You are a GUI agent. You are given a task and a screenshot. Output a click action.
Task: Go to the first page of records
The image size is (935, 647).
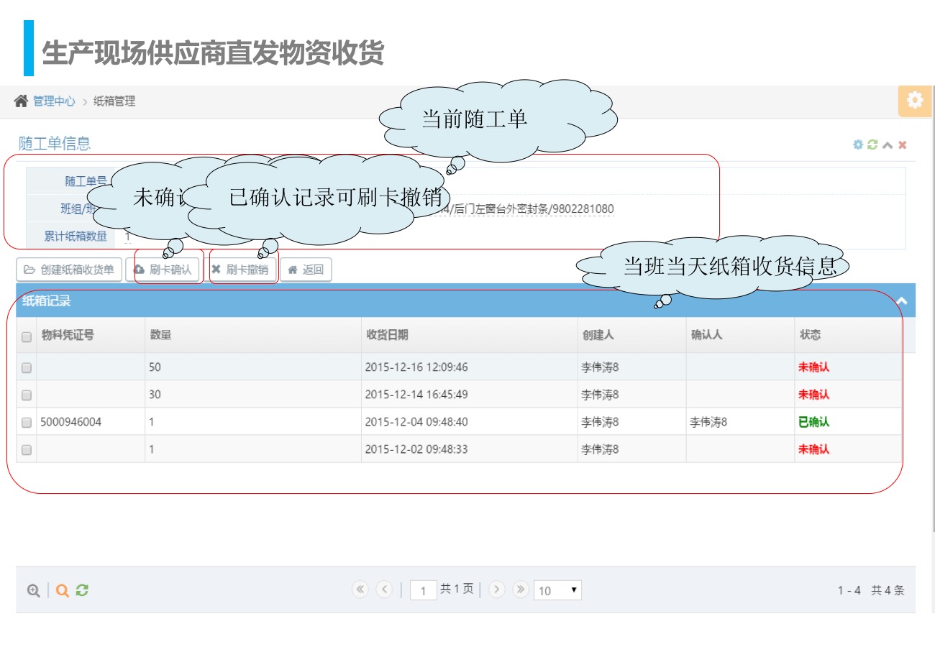(360, 589)
